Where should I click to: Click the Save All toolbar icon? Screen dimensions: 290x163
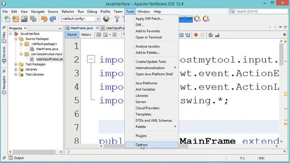pos(33,19)
